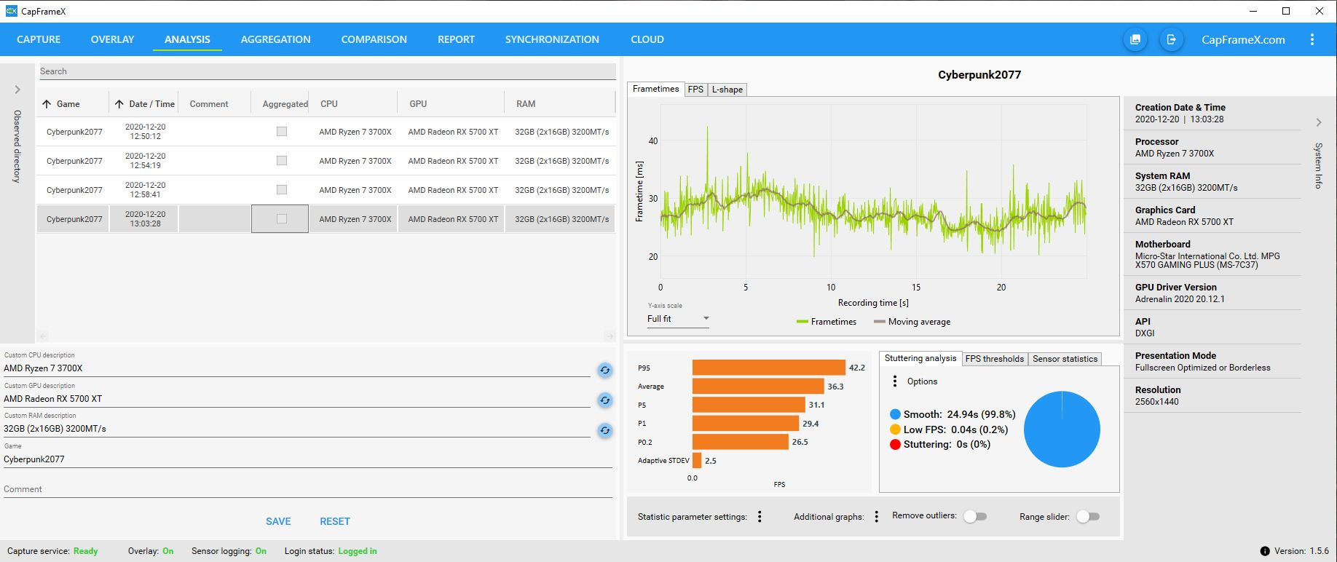Open Additional graphs dots menu

876,516
